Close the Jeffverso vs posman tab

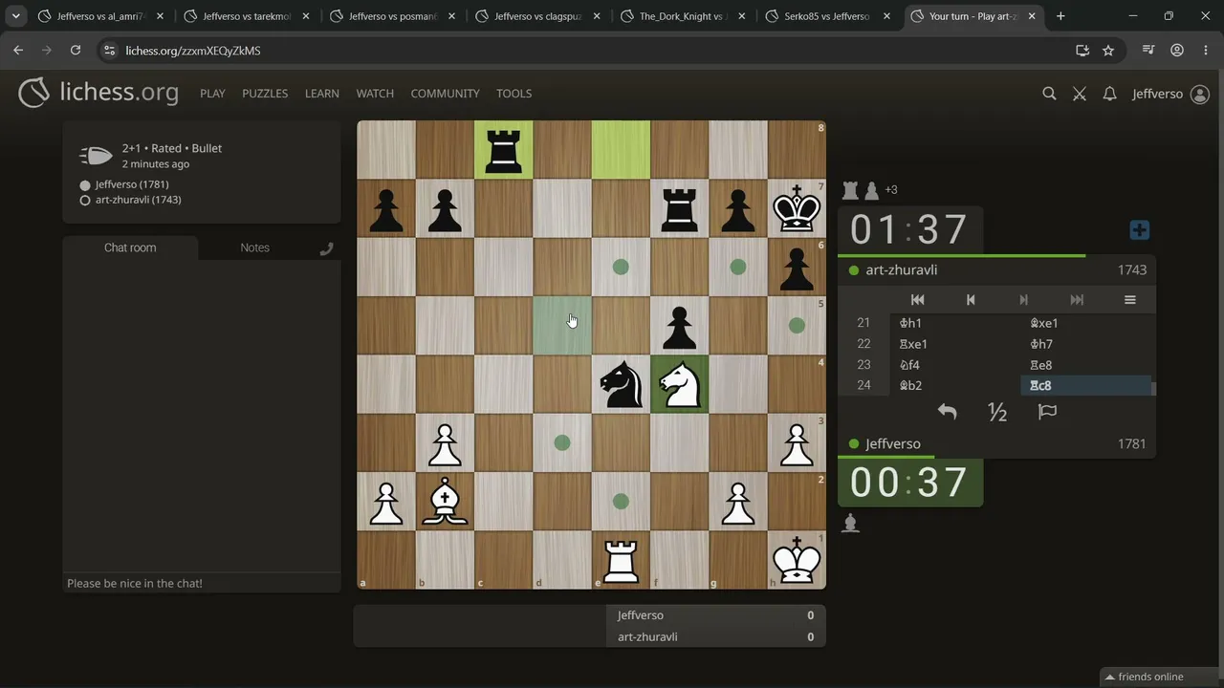pos(450,16)
